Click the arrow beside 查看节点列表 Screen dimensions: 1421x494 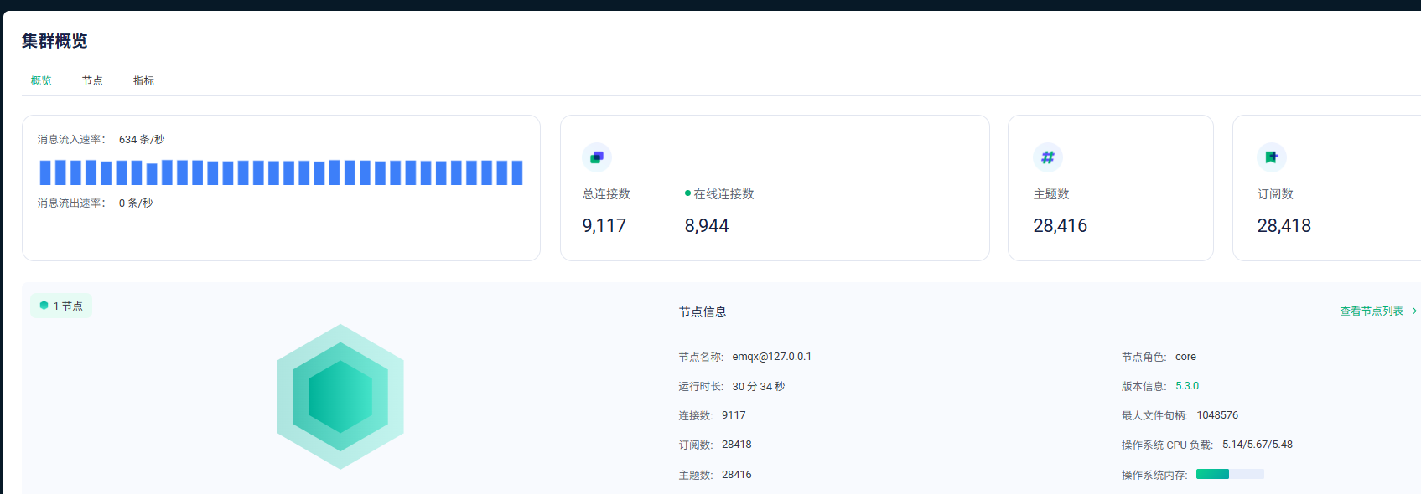[1413, 311]
